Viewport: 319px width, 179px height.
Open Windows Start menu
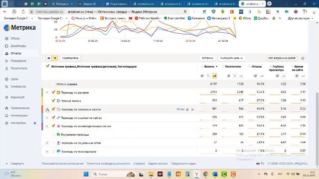click(86, 174)
